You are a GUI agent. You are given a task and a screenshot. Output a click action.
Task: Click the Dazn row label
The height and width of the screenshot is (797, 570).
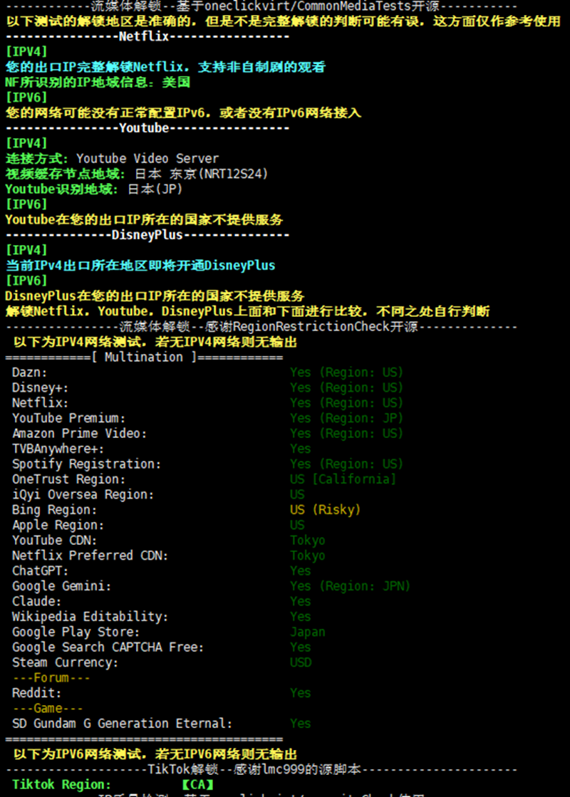coord(30,373)
